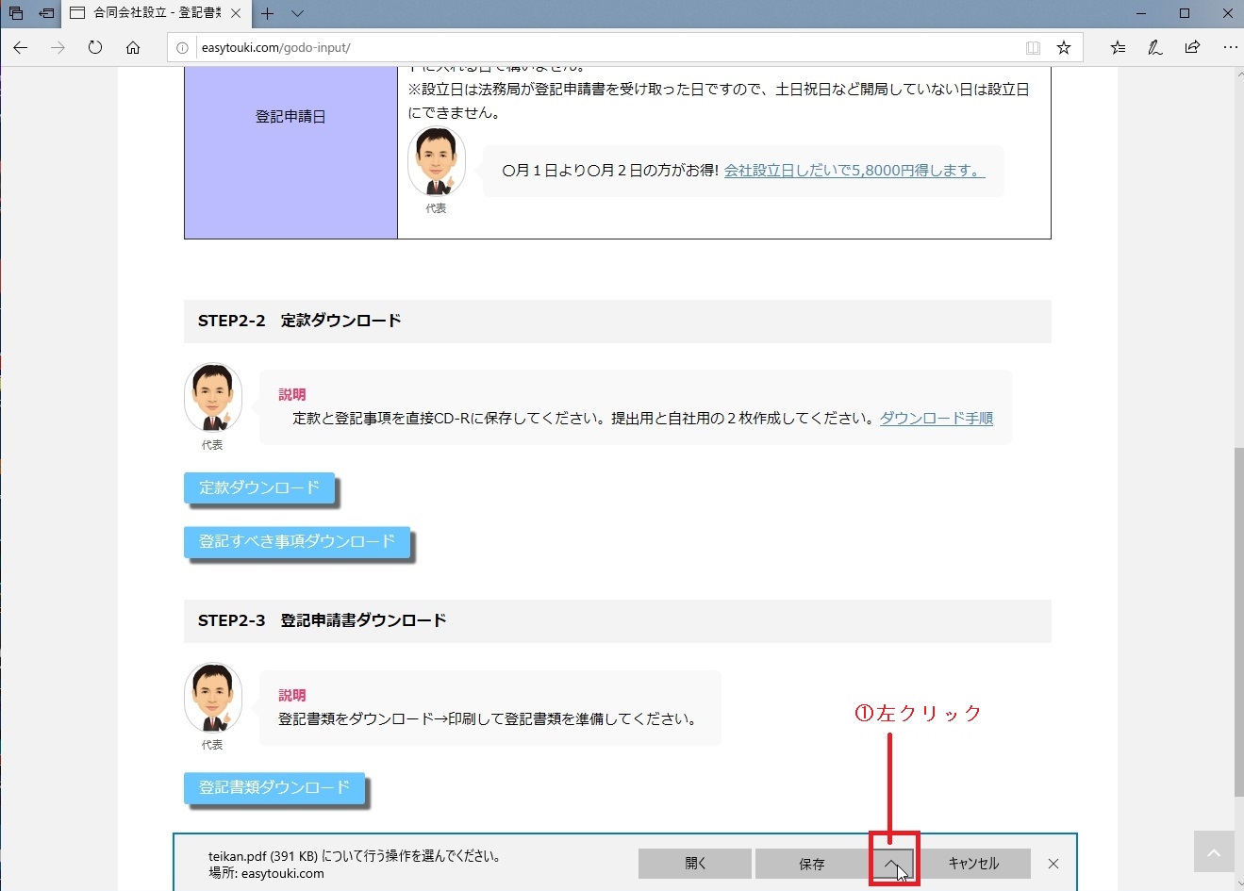Open the tab preview chevron
Image resolution: width=1244 pixels, height=891 pixels.
(297, 13)
